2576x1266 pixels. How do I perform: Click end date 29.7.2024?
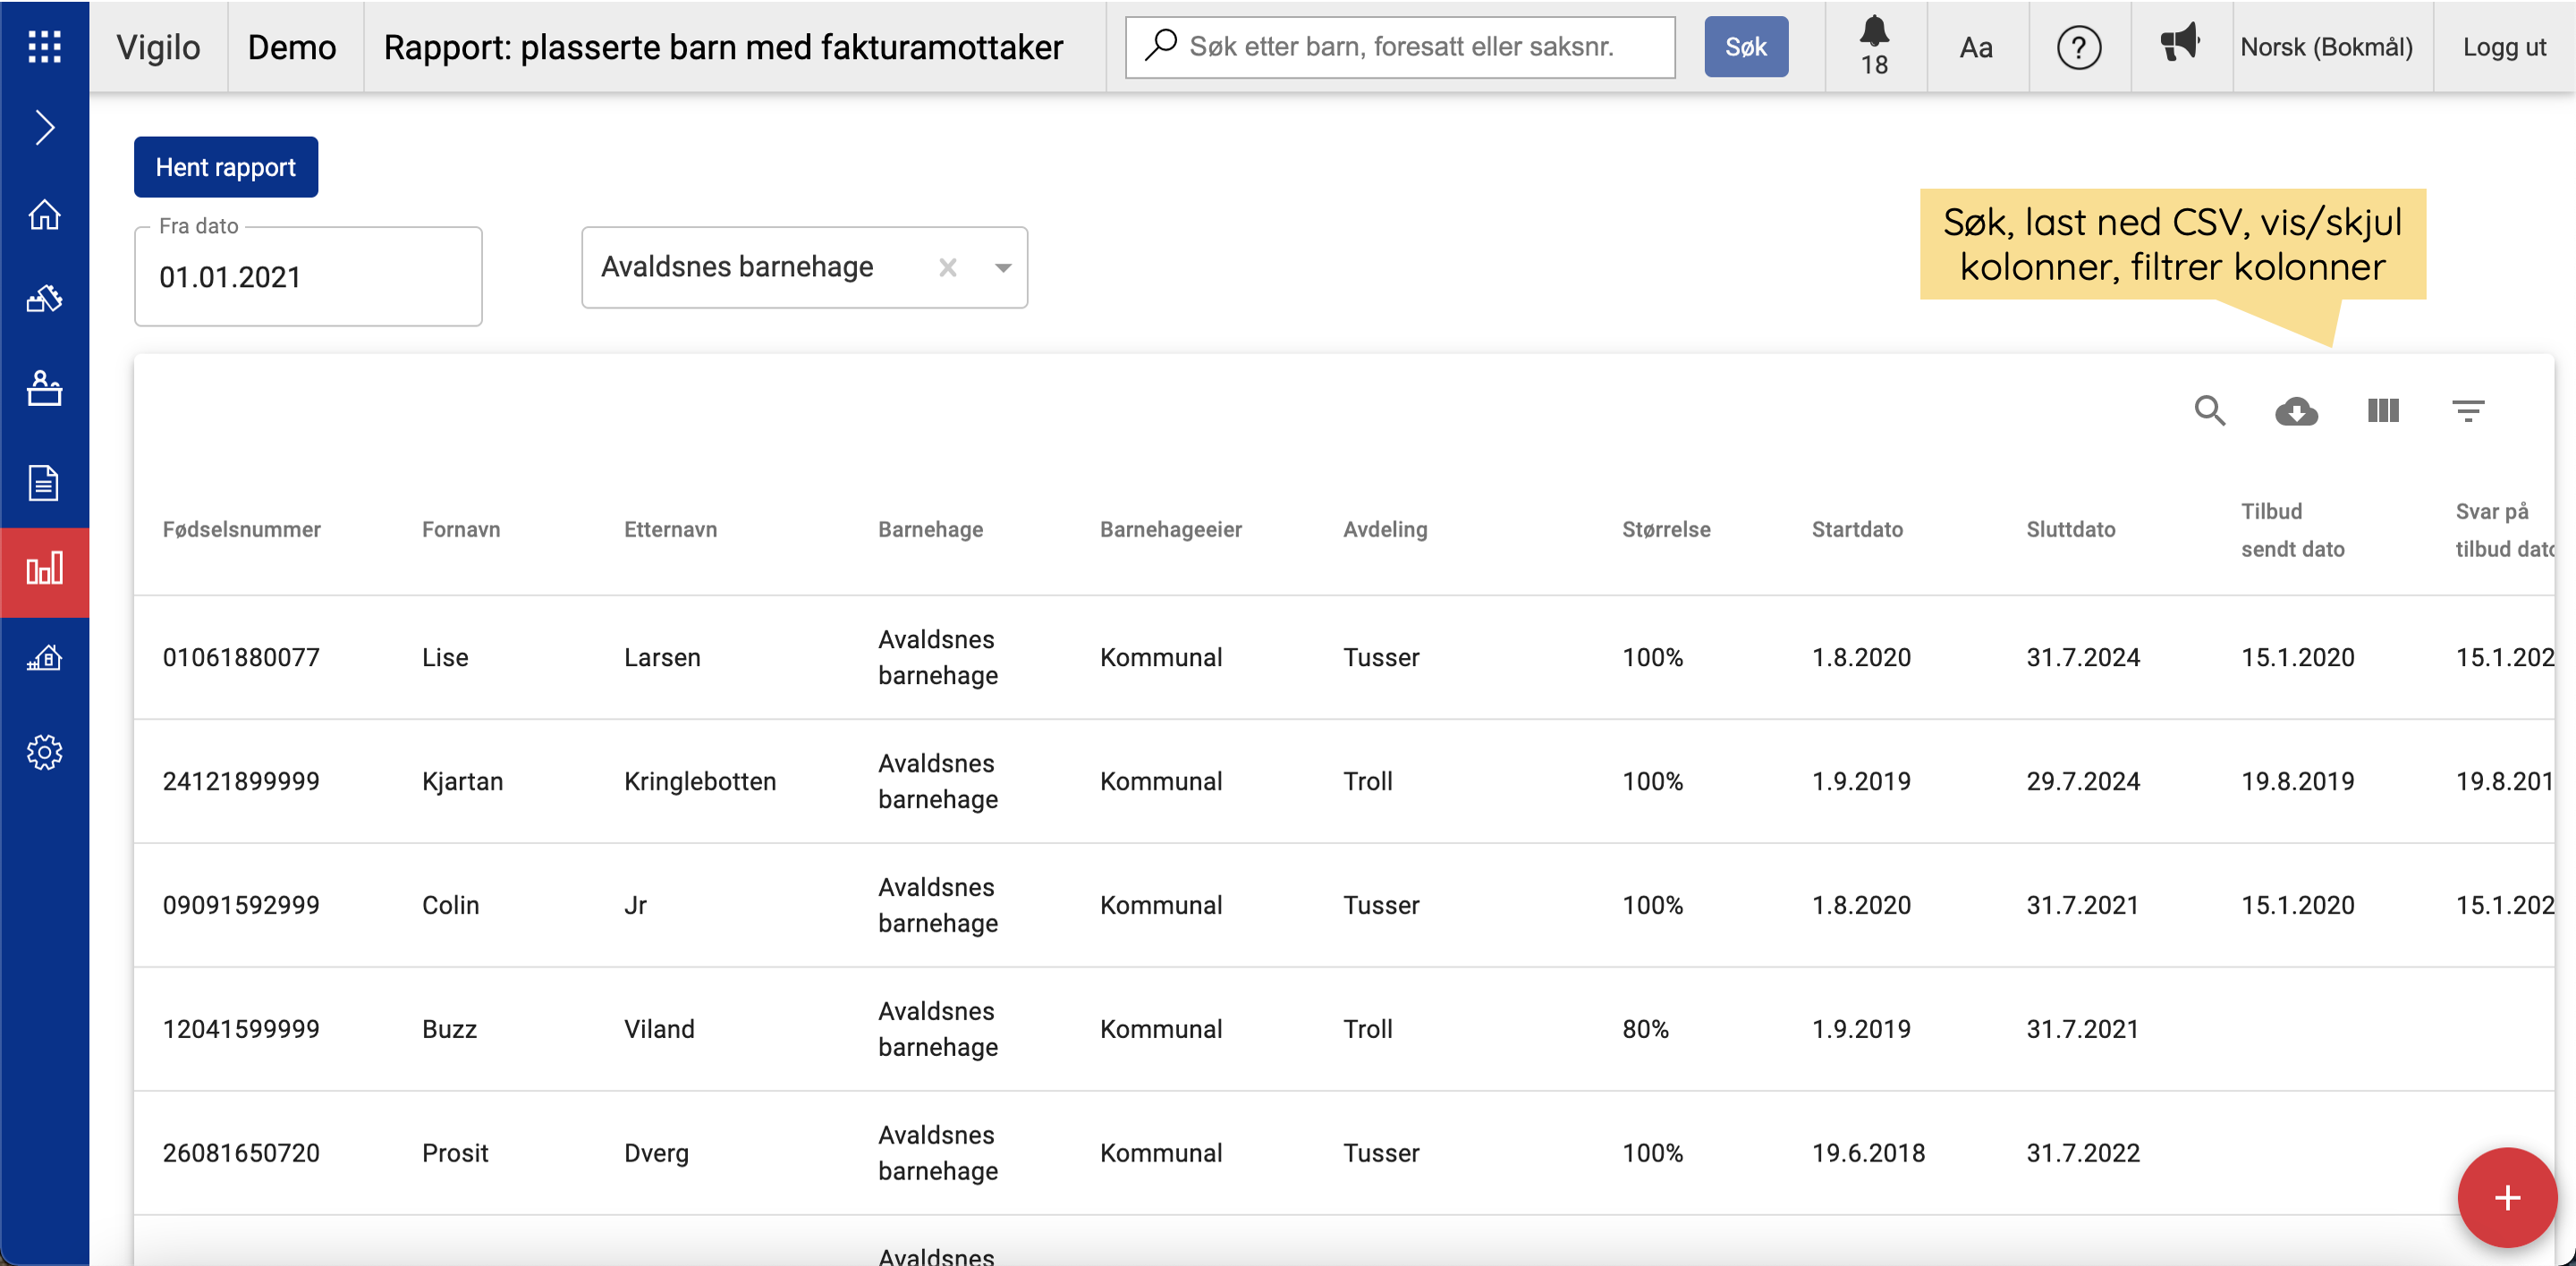point(2083,781)
